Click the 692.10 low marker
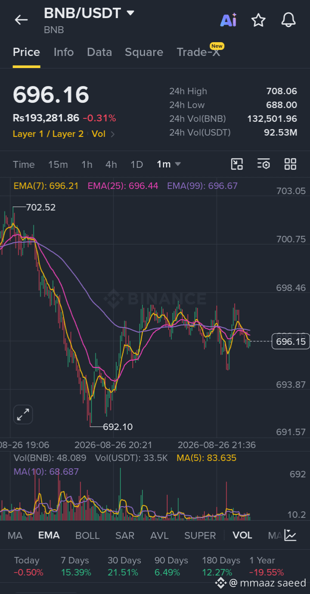Image resolution: width=310 pixels, height=594 pixels. click(x=118, y=427)
